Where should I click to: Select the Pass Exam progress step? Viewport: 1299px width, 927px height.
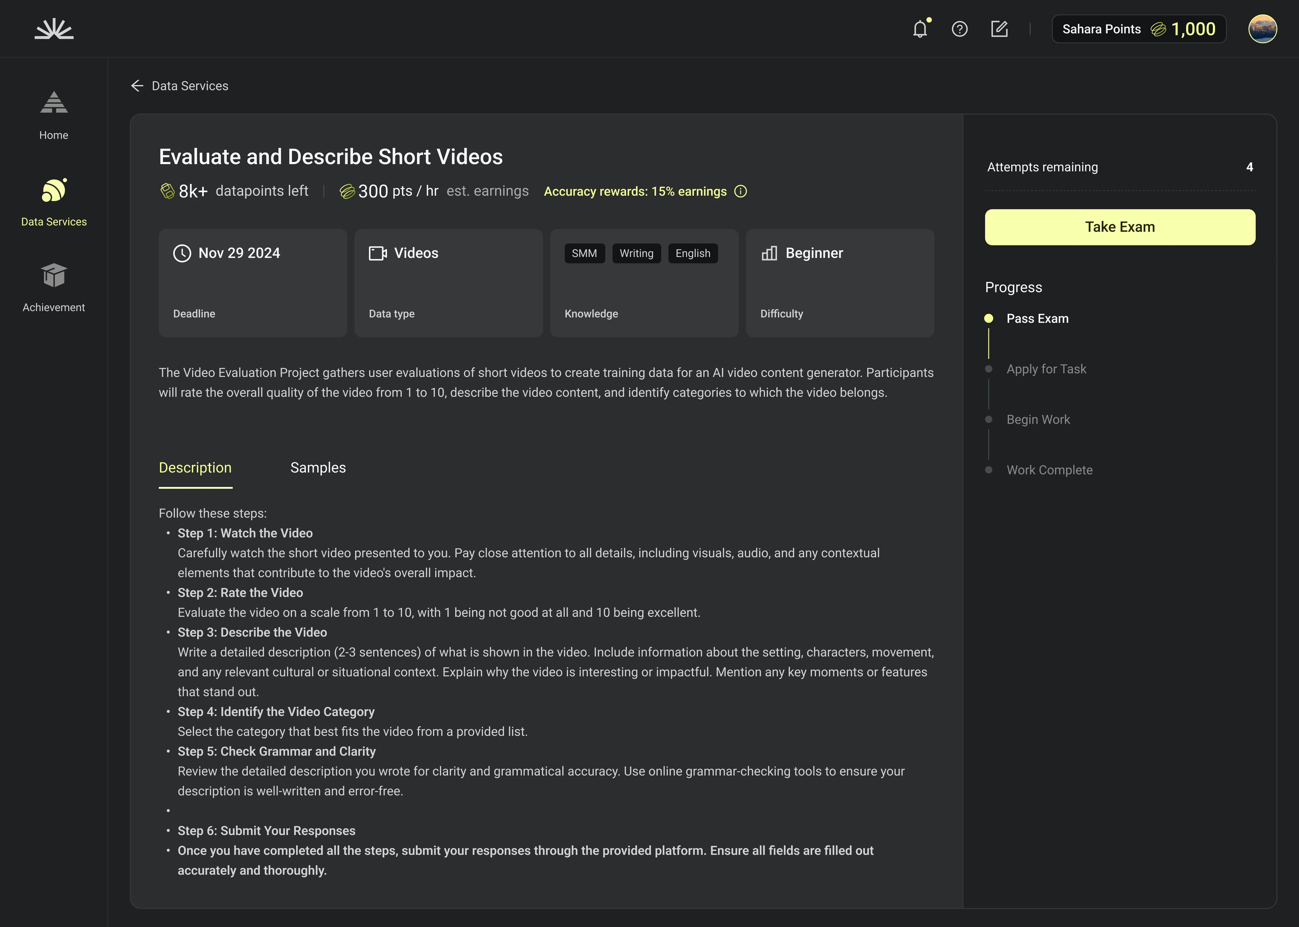[1037, 319]
